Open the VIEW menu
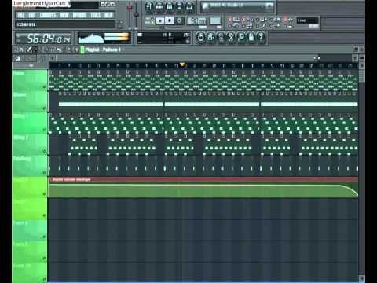This screenshot has width=377, height=283. [x=64, y=15]
